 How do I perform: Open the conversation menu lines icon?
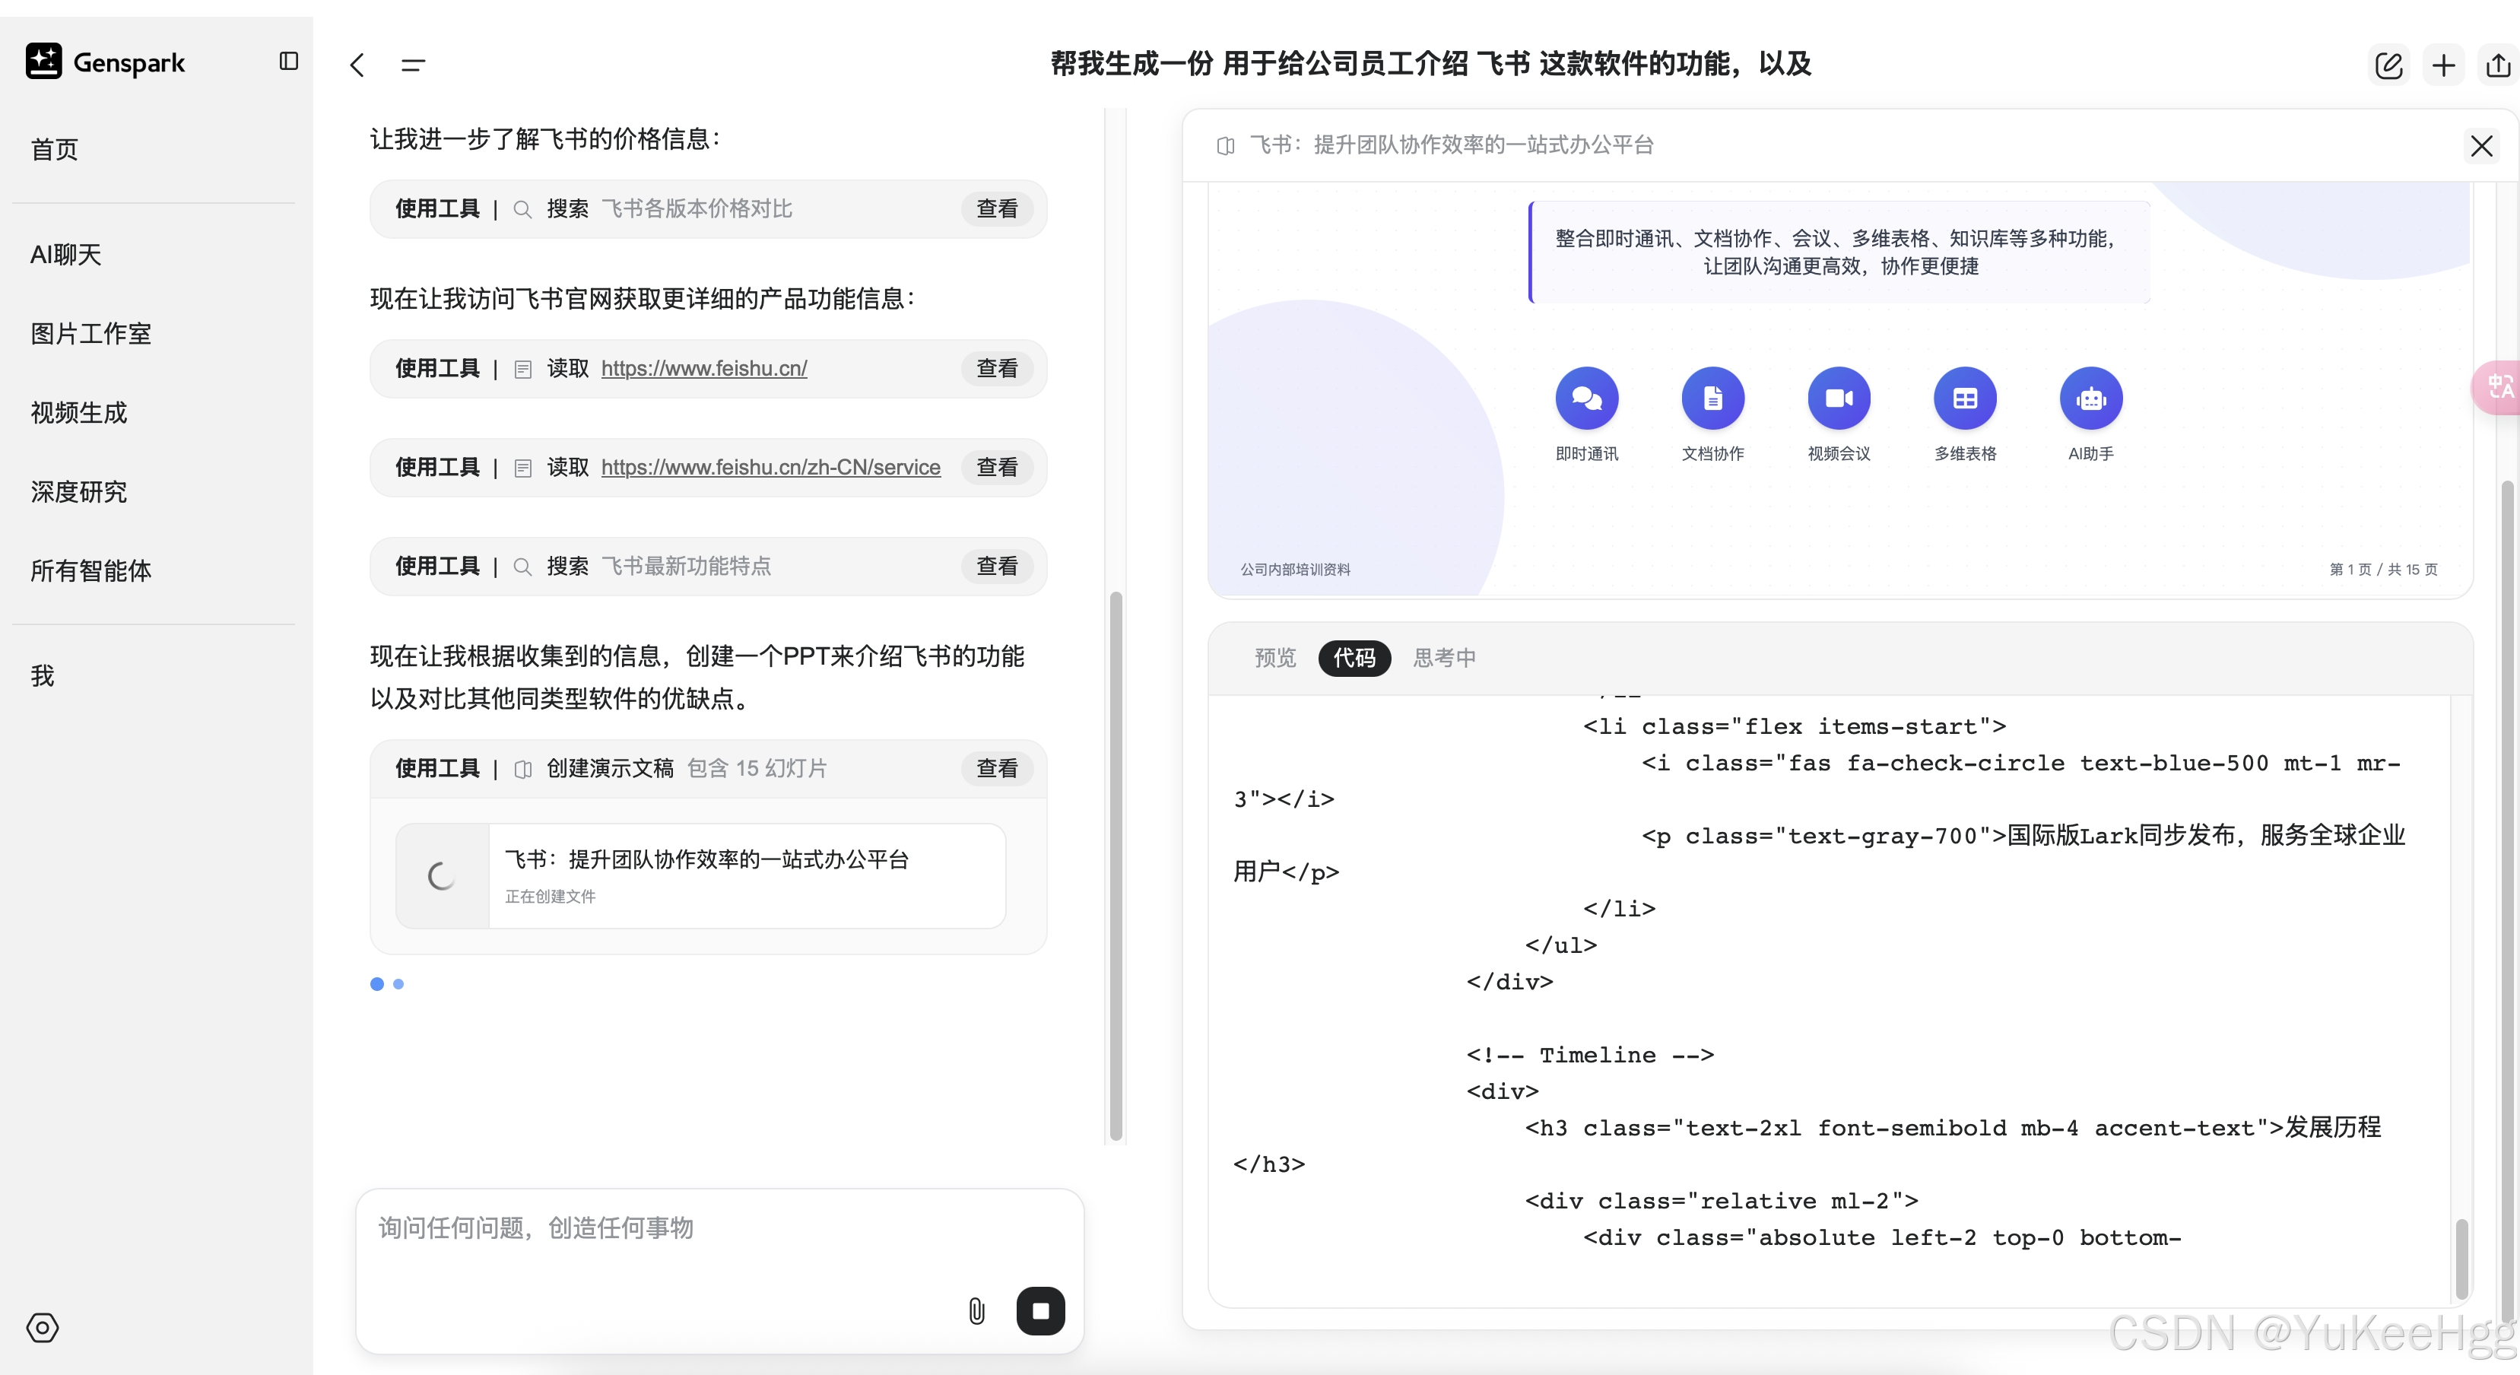coord(413,65)
